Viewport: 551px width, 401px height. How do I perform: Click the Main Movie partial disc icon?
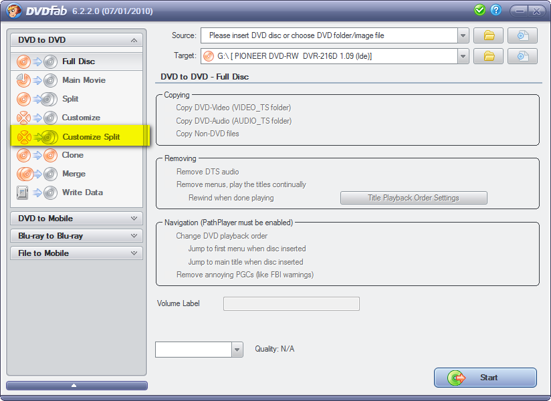tap(23, 80)
